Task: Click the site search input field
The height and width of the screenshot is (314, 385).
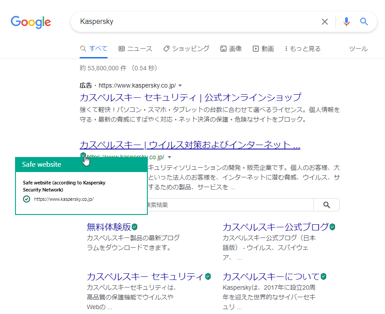Action: 230,205
